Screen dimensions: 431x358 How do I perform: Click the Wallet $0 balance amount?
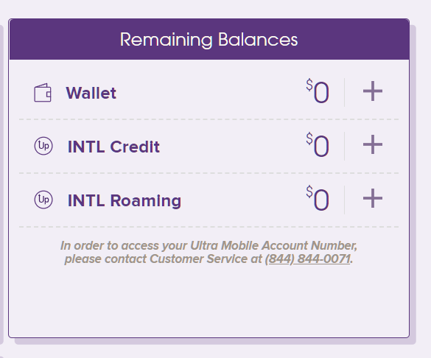coord(318,91)
